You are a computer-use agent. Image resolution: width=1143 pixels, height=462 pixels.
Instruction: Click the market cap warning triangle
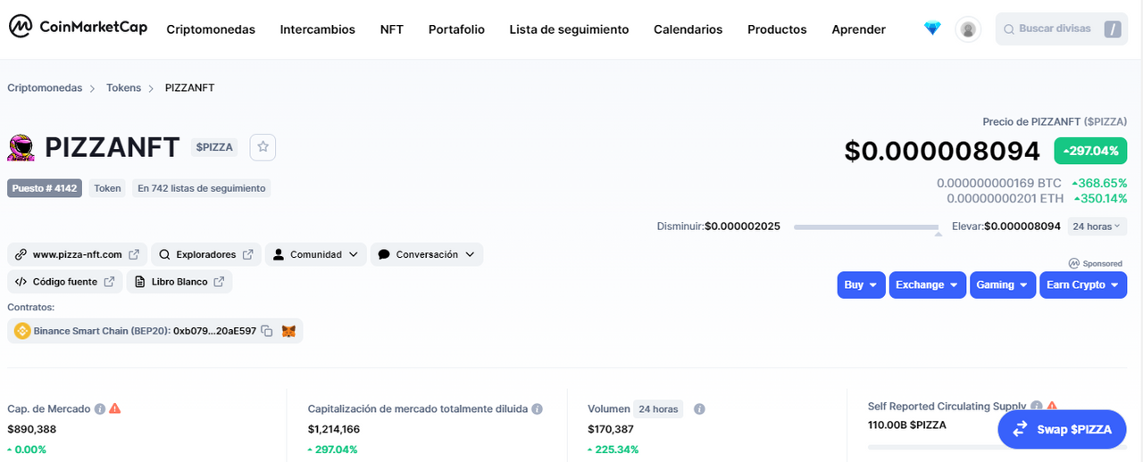[x=114, y=408]
